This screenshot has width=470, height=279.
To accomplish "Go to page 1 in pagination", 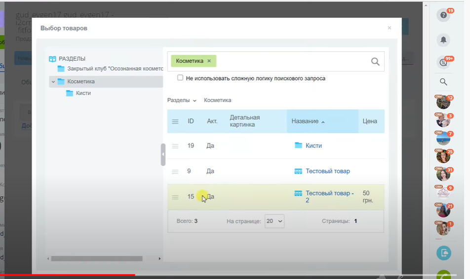I will pos(355,221).
